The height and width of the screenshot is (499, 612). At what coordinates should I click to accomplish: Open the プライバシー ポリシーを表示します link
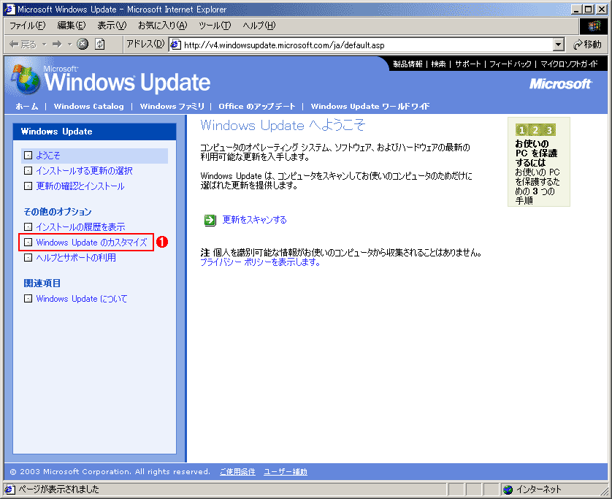click(x=260, y=262)
